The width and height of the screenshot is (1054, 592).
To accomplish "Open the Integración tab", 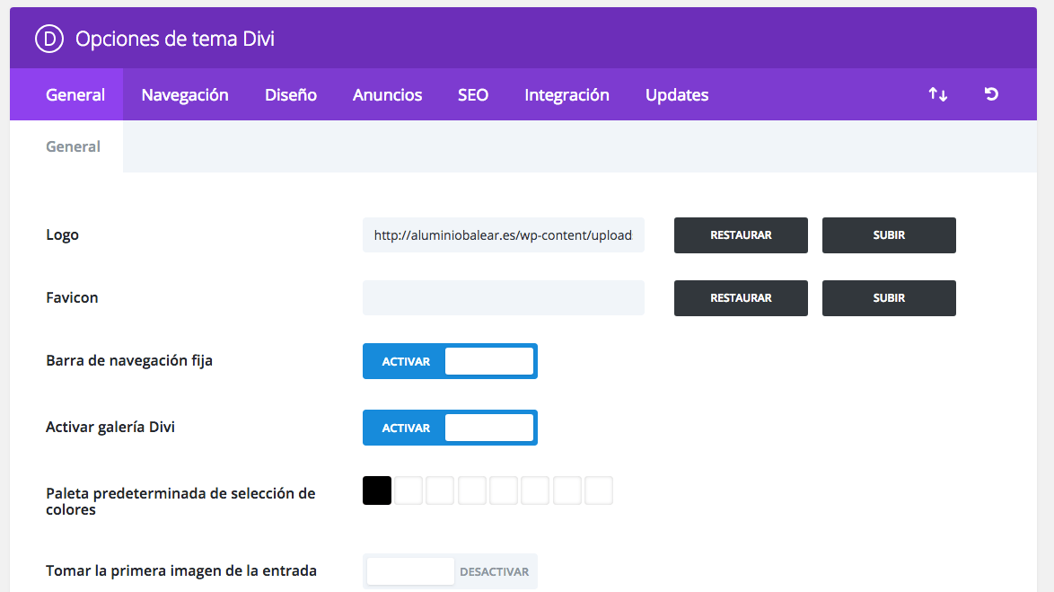I will pos(567,95).
